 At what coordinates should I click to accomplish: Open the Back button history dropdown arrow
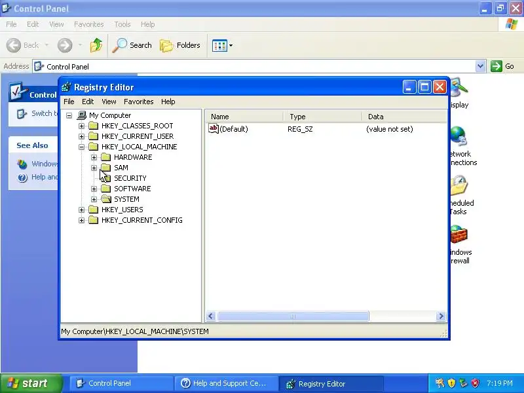coord(47,45)
